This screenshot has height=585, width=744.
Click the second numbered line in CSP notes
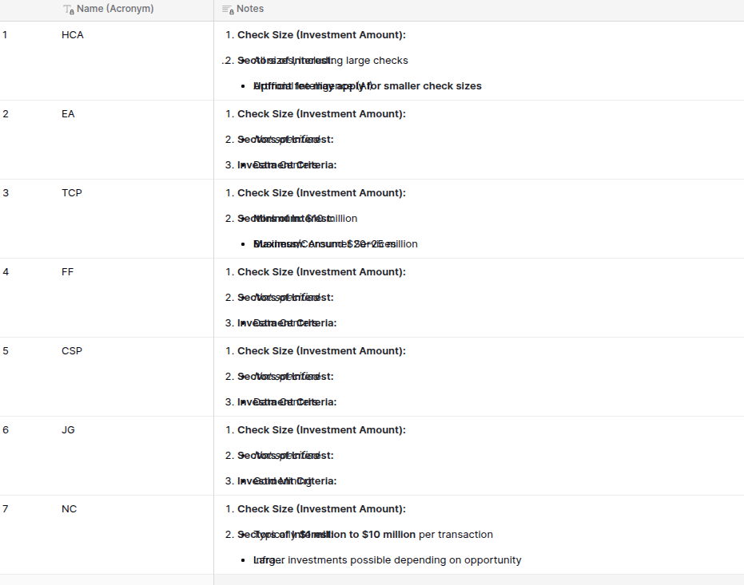[x=285, y=377]
